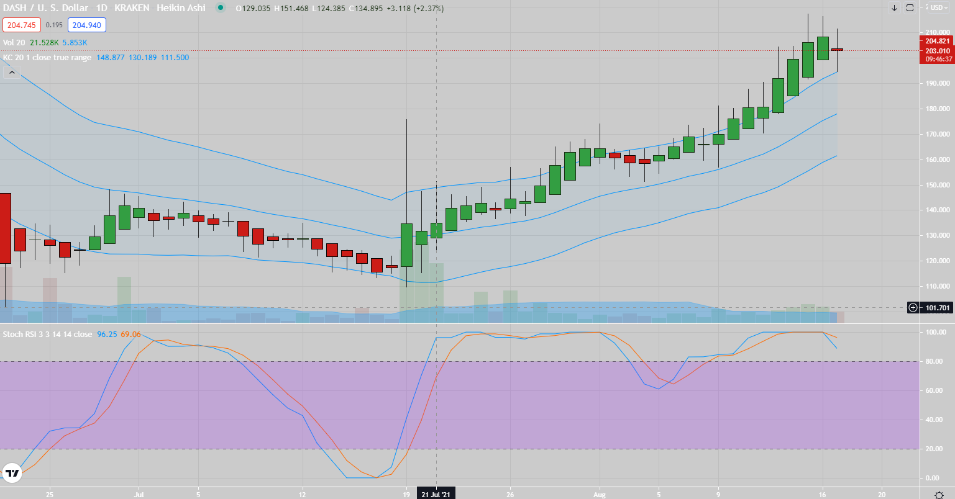Click the red sell price 204.745 button
The image size is (955, 499).
(x=22, y=25)
